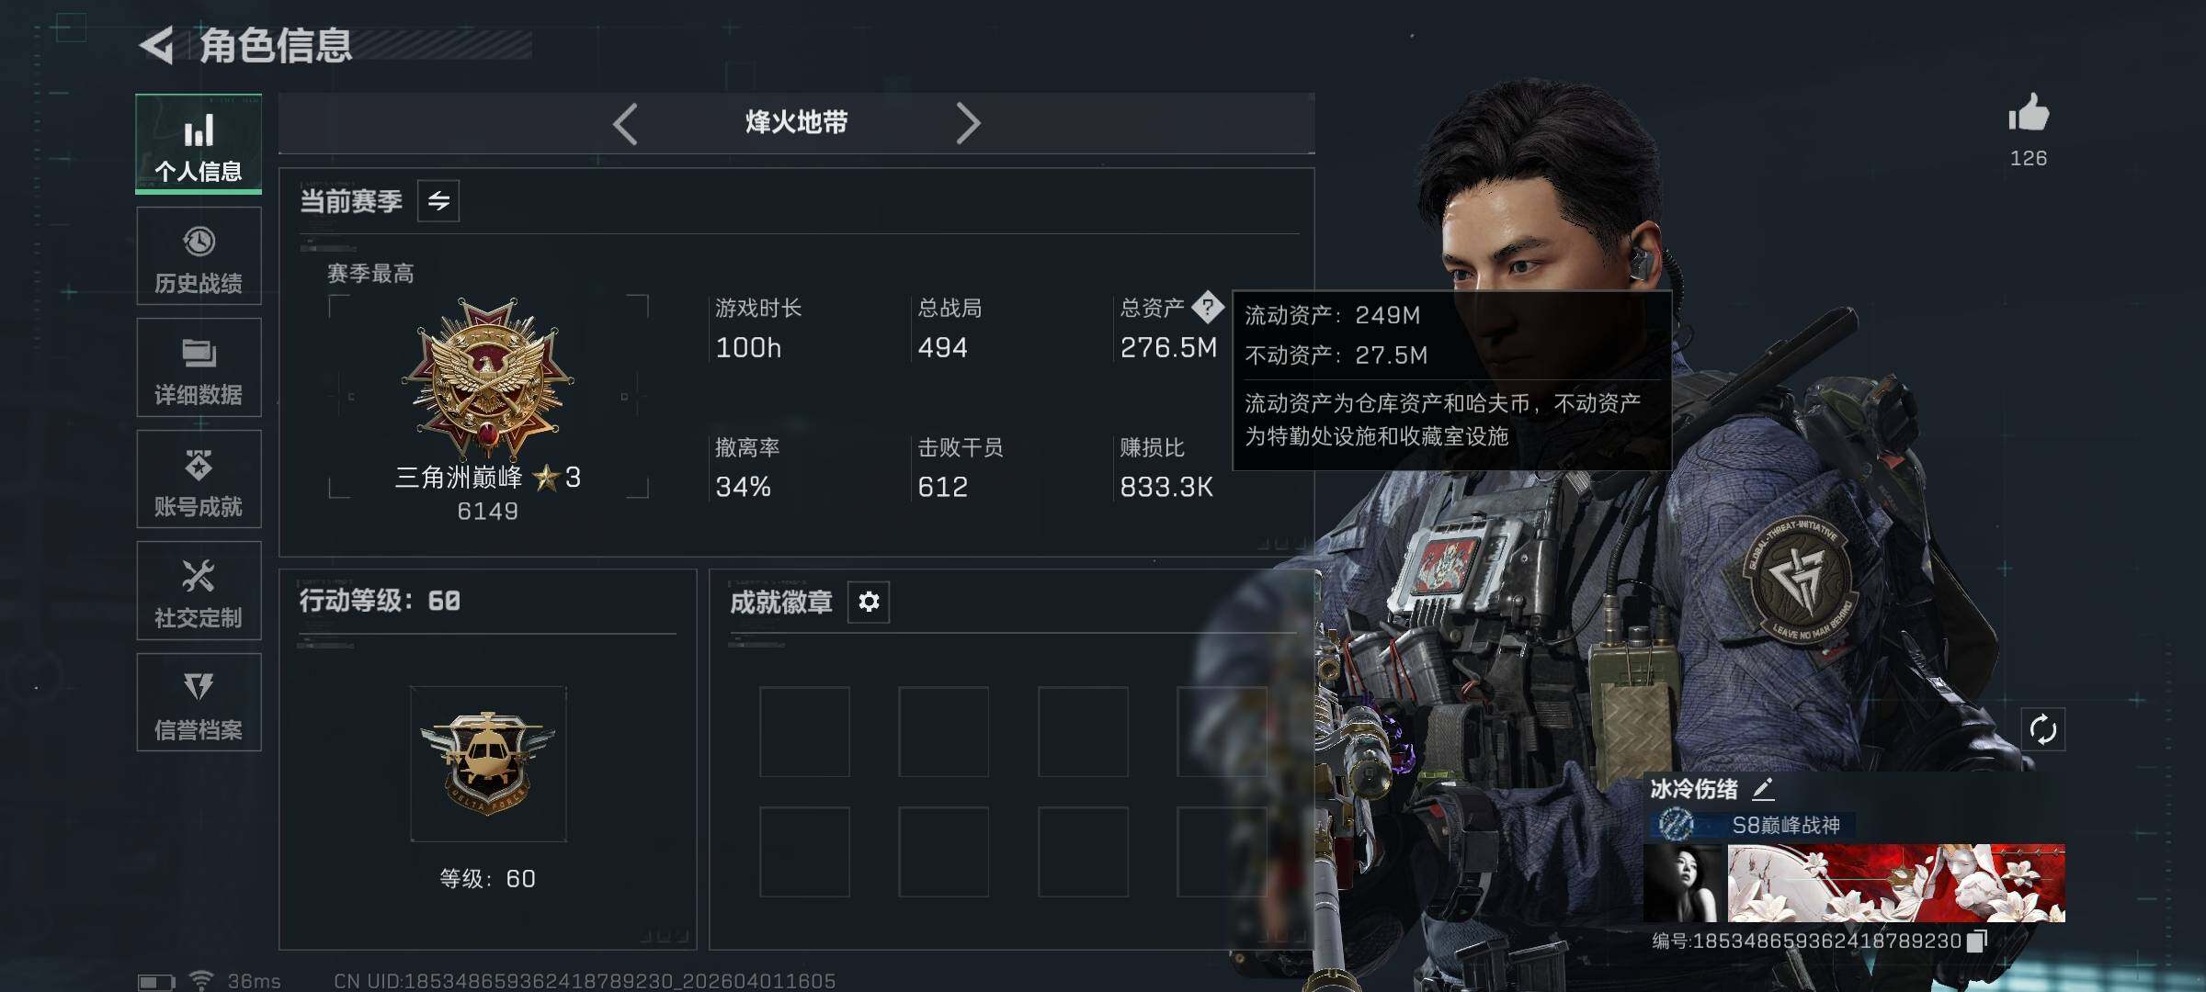Viewport: 2206px width, 992px height.
Task: Open the level 60 helicopter emblem
Action: click(x=488, y=763)
